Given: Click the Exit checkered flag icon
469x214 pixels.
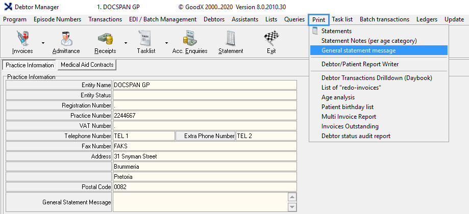Looking at the screenshot, I should point(270,39).
